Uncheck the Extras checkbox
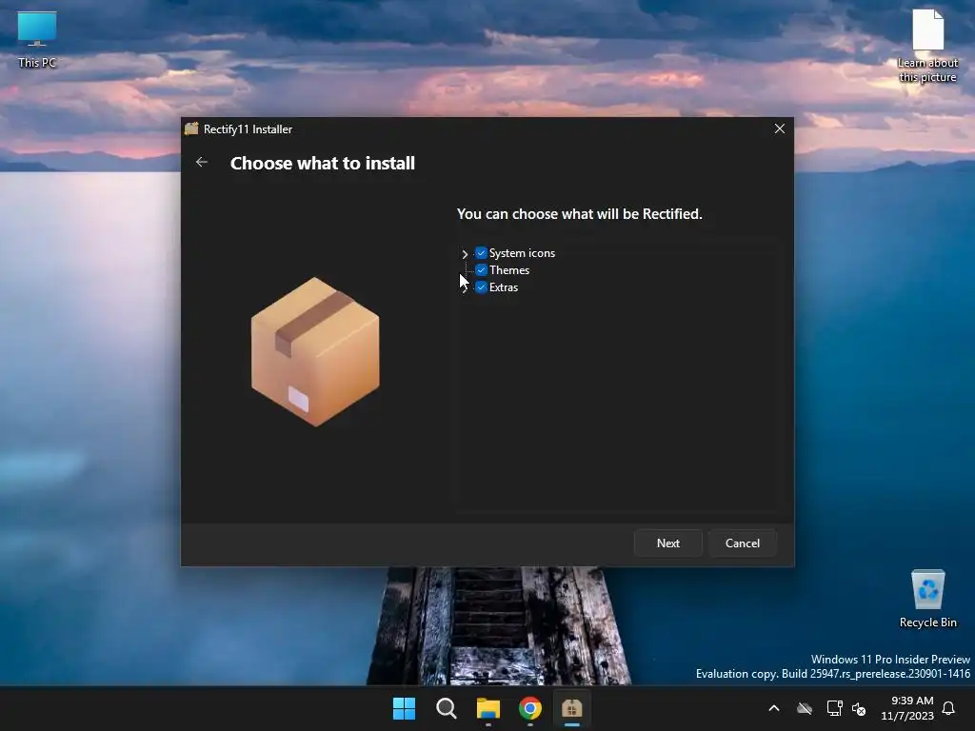The width and height of the screenshot is (975, 731). tap(481, 287)
